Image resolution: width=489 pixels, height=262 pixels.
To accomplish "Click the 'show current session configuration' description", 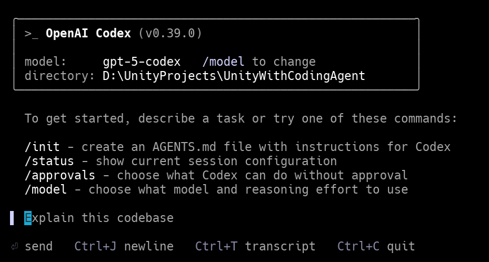I will (216, 161).
